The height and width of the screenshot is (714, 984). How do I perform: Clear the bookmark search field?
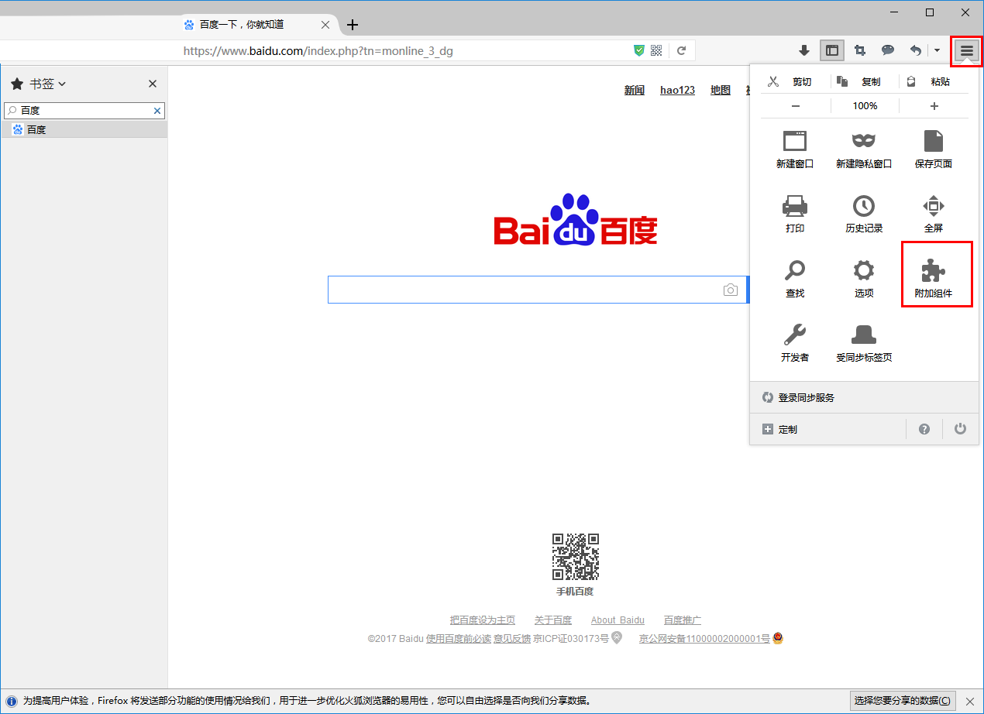157,111
